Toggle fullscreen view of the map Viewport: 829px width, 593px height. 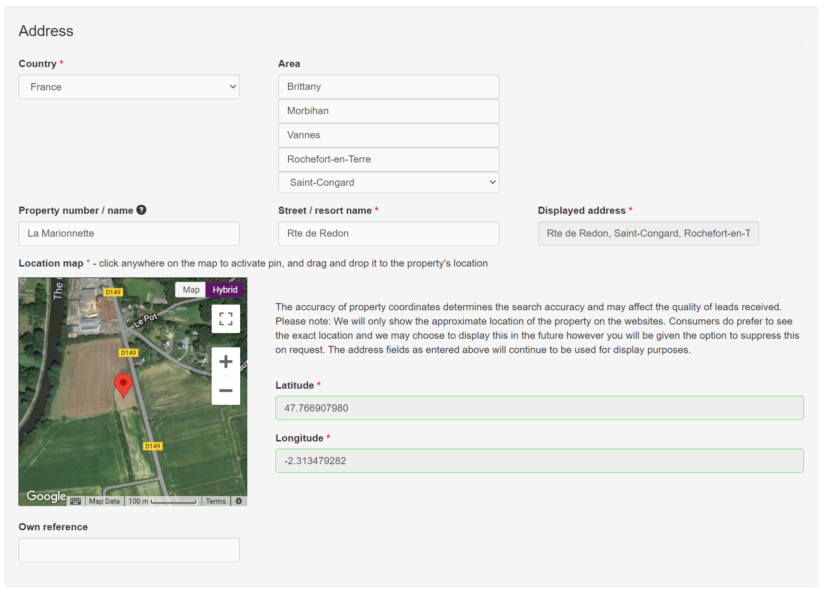[226, 319]
